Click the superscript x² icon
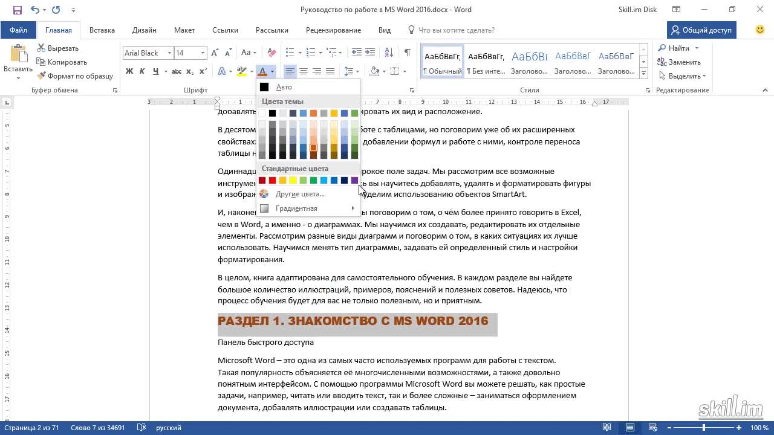Viewport: 774px width, 435px height. click(x=203, y=71)
